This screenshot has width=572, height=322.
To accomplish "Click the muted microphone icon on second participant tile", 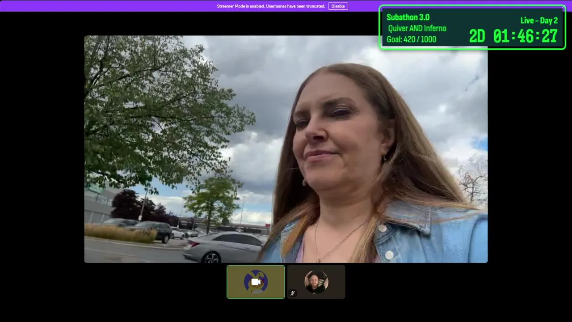I will coord(293,293).
